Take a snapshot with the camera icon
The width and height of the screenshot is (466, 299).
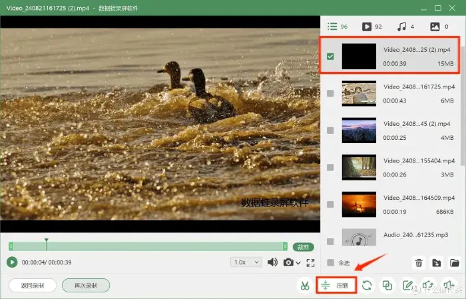point(288,262)
